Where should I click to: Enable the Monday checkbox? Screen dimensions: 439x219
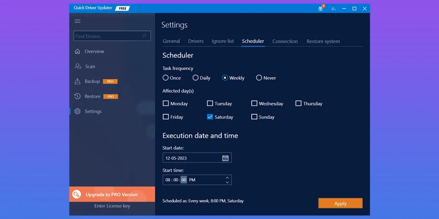166,104
